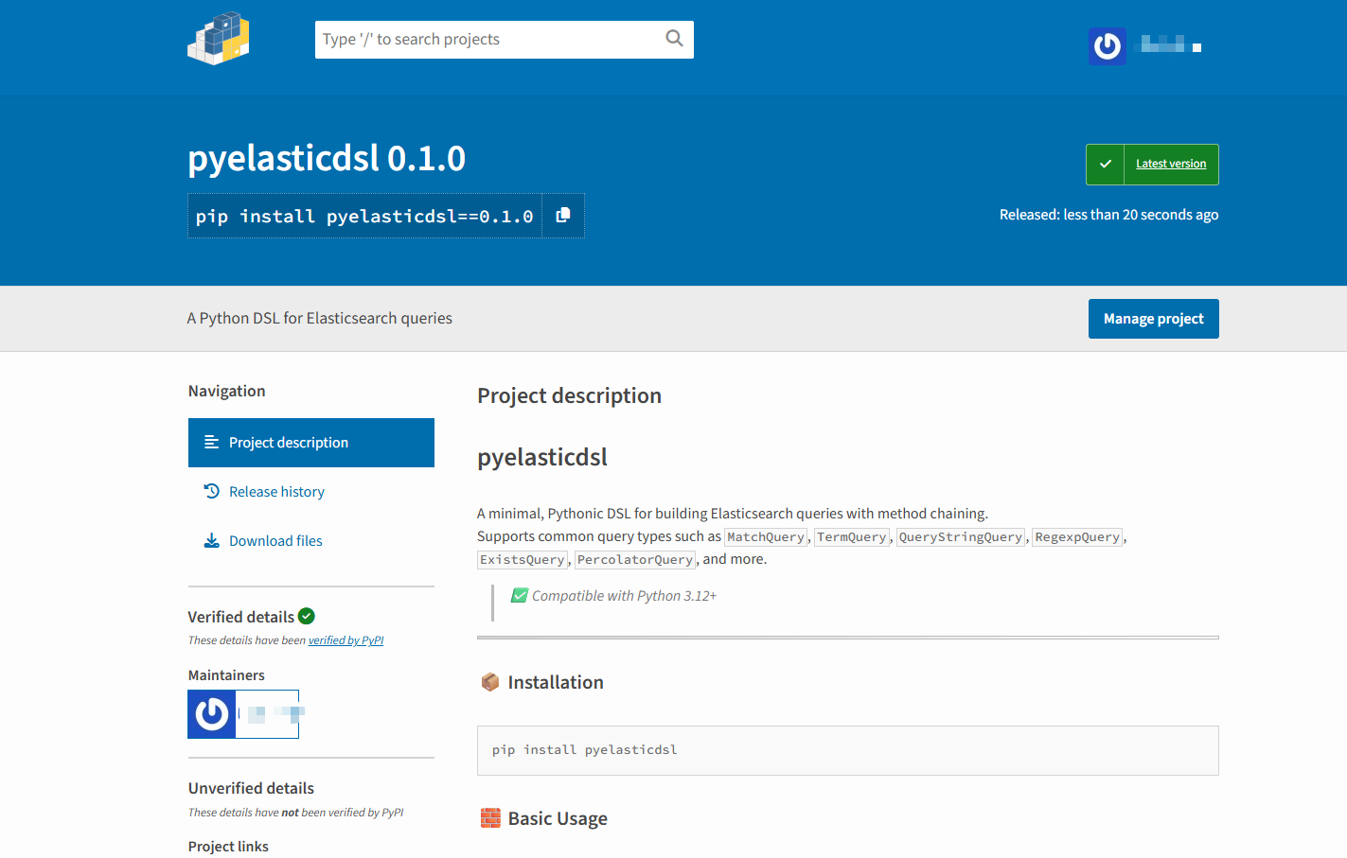Click A Python DSL for Elasticsearch queries summary

[x=320, y=318]
